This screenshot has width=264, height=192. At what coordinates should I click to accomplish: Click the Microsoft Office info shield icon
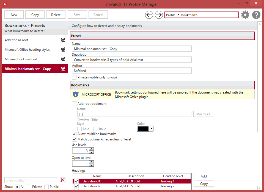pos(76,94)
